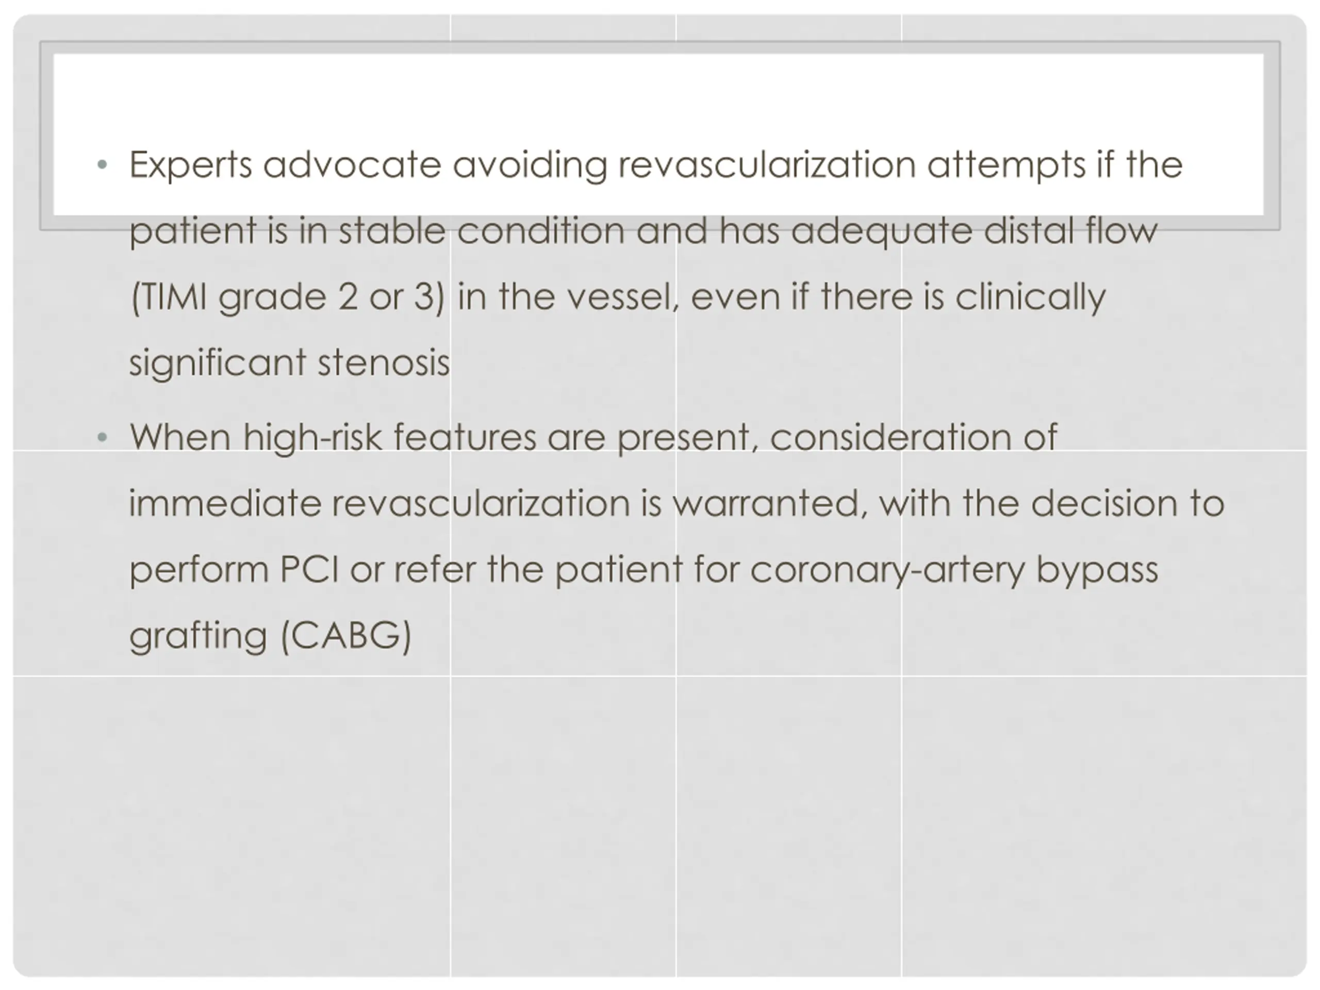1320x990 pixels.
Task: Click the empty white title box
Action: [659, 135]
